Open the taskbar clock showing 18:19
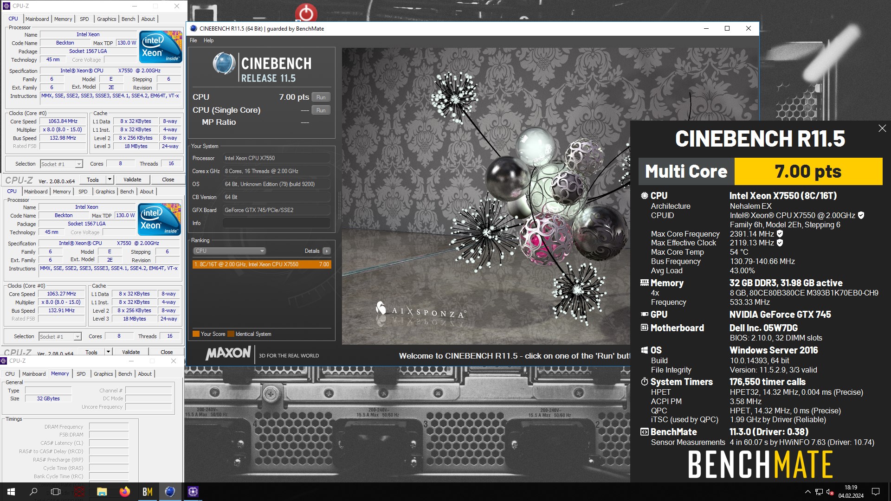The height and width of the screenshot is (501, 891). coord(851,492)
